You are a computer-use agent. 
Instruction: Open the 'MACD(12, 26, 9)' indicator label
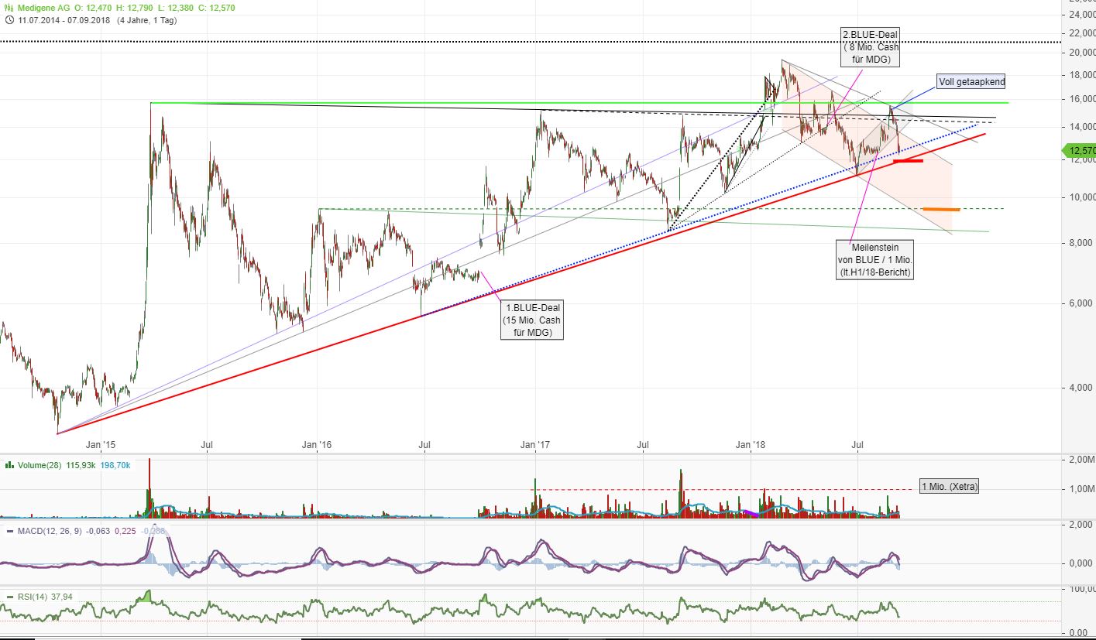48,530
